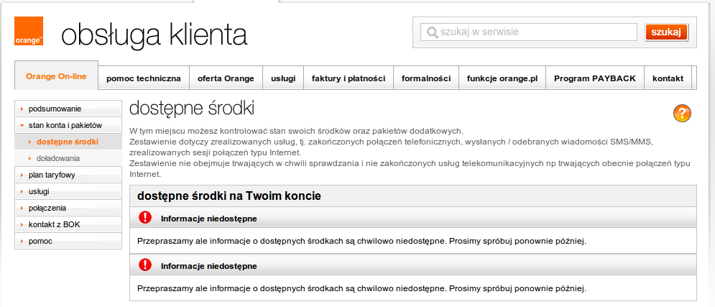Click the second 'Przepraszamy ale informacje' message
The image size is (715, 307).
click(x=361, y=288)
